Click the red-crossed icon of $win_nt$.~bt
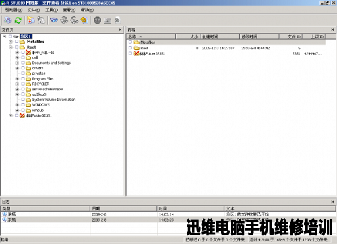The image size is (337, 244). (x=28, y=53)
